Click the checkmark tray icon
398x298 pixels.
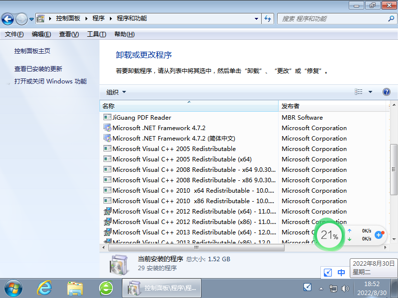tap(307, 287)
